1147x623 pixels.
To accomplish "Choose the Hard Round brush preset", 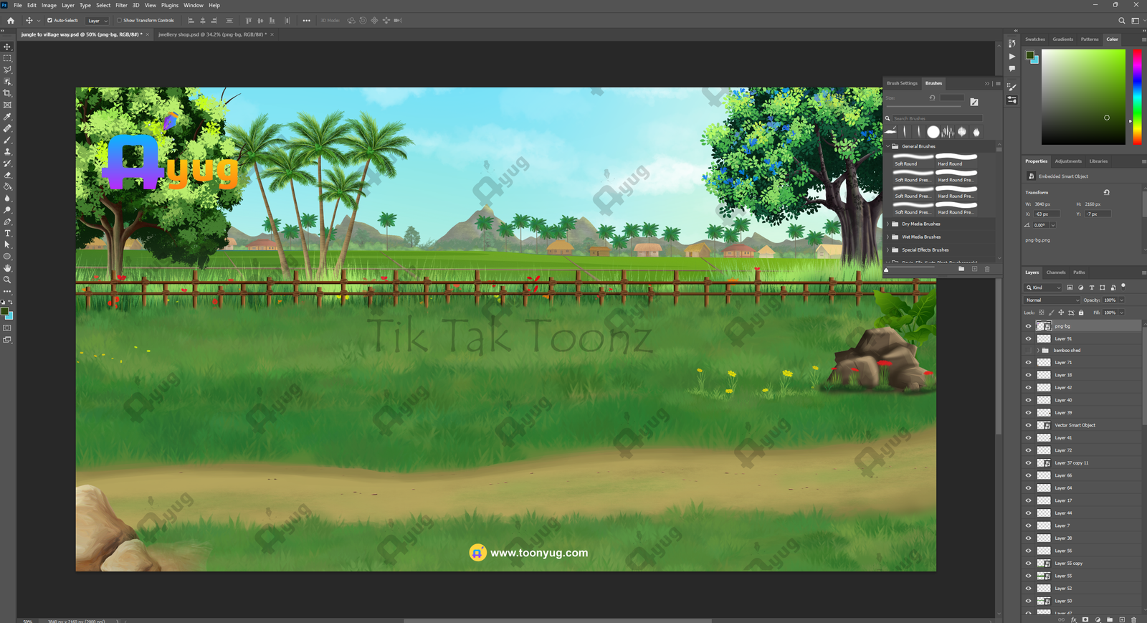I will (x=956, y=159).
